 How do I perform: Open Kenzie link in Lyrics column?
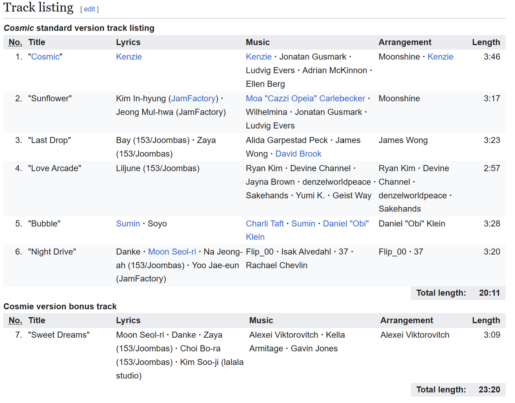pyautogui.click(x=129, y=57)
